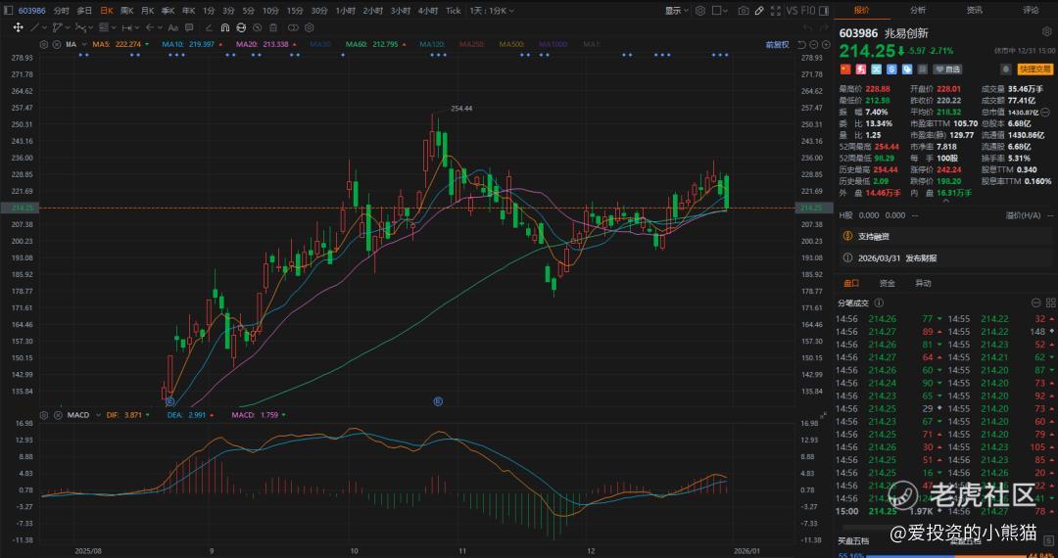The width and height of the screenshot is (1058, 558).
Task: Toggle the linked drawings icon
Action: tap(293, 27)
